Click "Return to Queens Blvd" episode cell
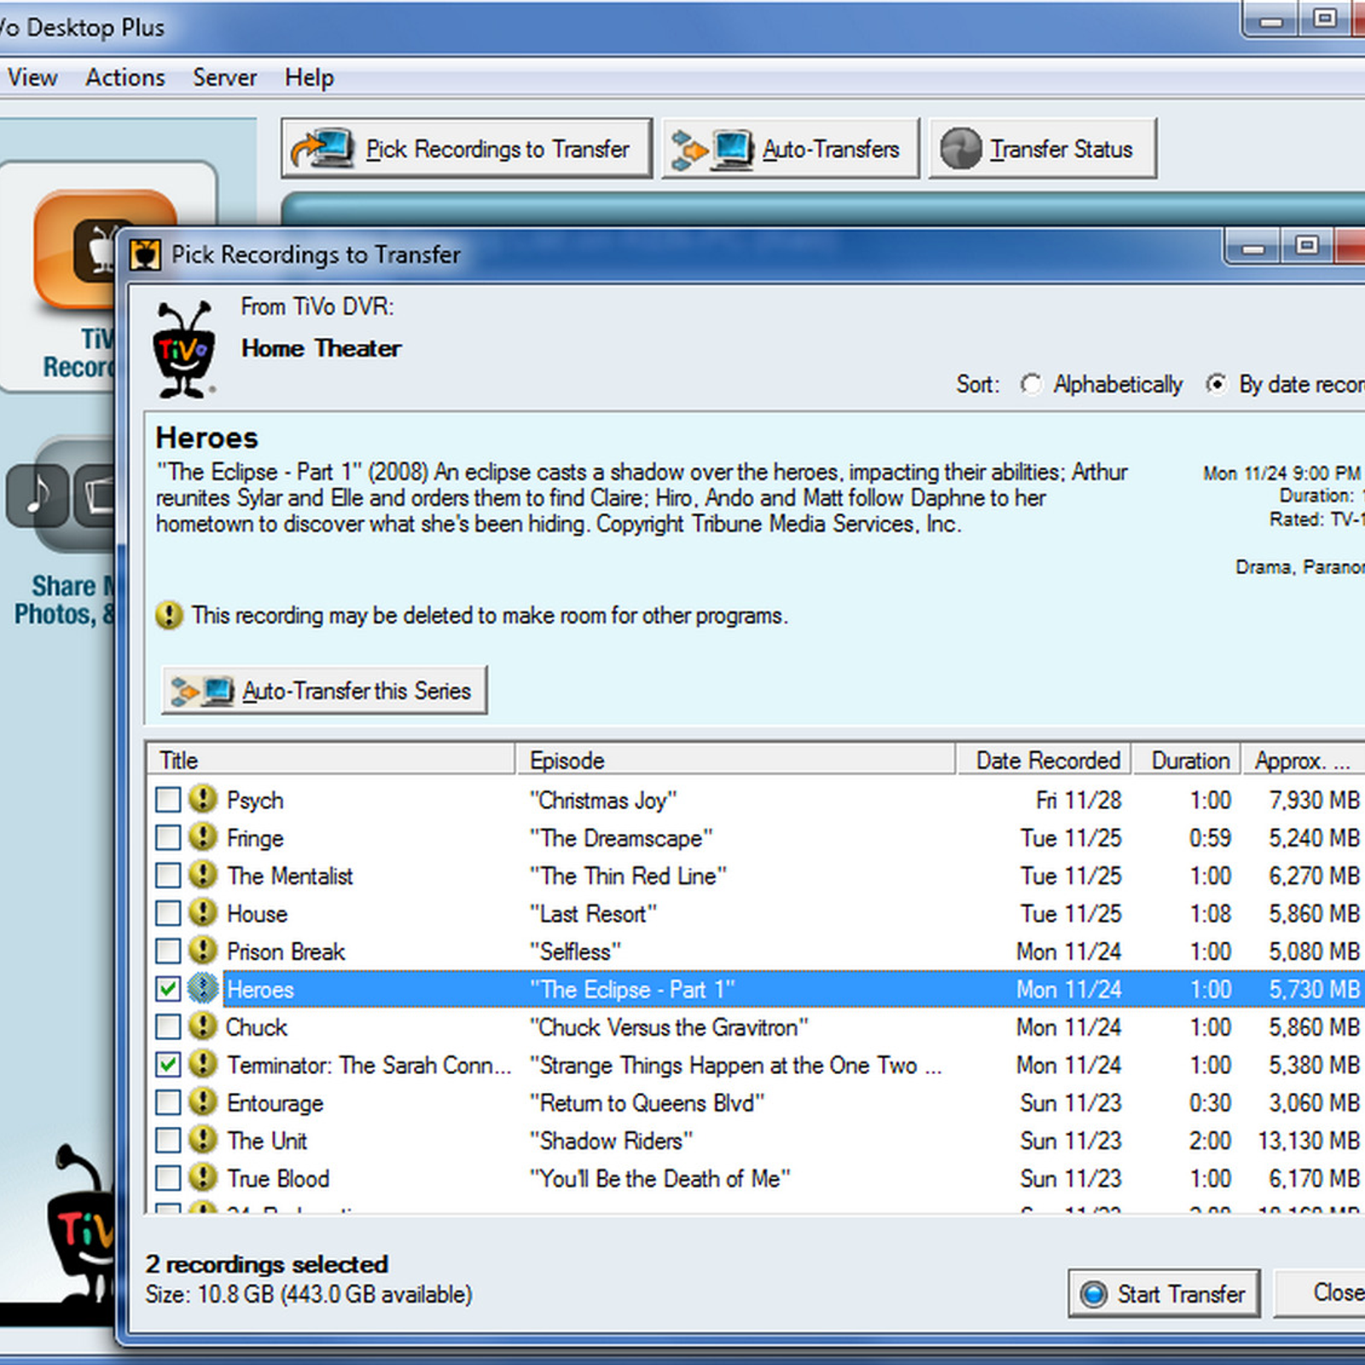1365x1365 pixels. click(x=647, y=1103)
